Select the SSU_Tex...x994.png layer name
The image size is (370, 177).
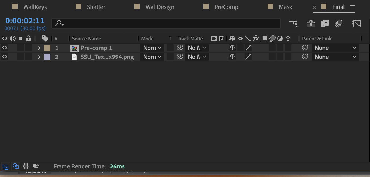[x=107, y=57]
